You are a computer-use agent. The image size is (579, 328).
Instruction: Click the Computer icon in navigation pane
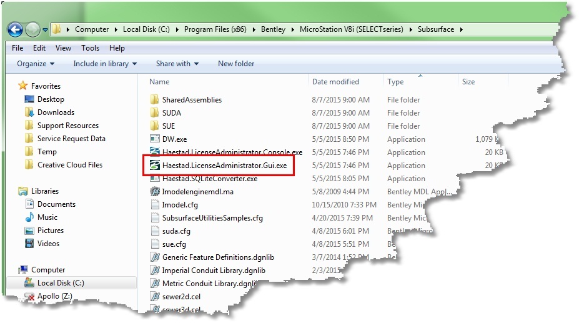(x=23, y=270)
